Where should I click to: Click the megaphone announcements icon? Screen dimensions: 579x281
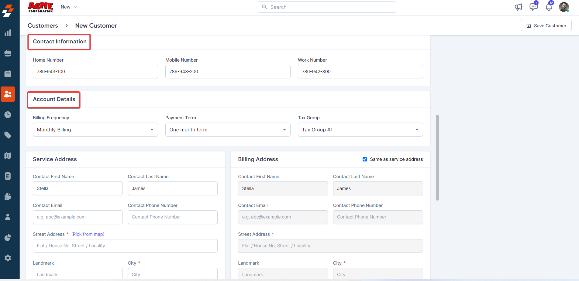click(518, 7)
